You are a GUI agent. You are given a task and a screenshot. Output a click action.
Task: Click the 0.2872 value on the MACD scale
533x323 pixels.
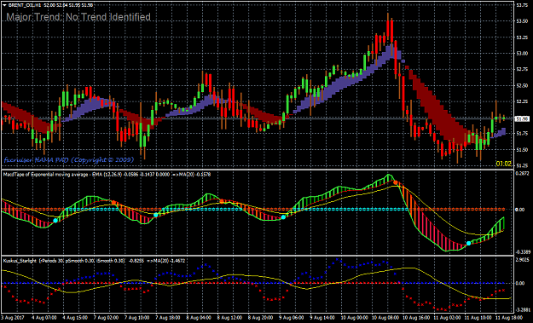[x=523, y=174]
